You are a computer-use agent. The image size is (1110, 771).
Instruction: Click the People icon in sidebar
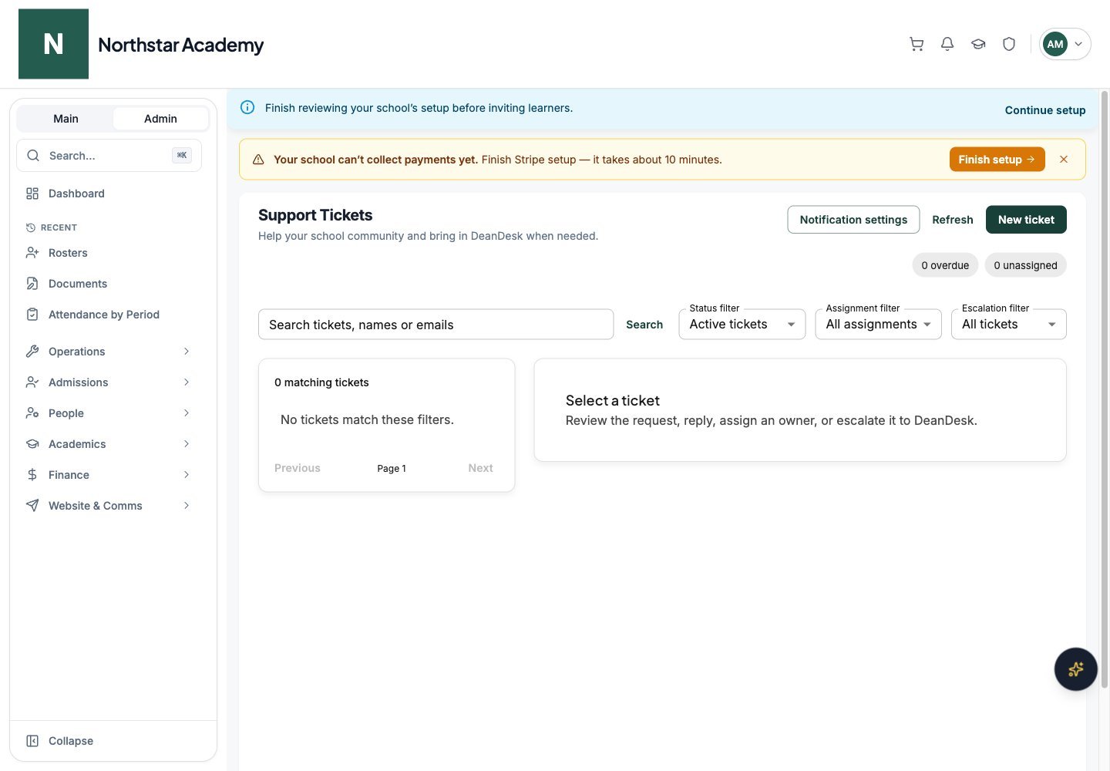pos(32,413)
